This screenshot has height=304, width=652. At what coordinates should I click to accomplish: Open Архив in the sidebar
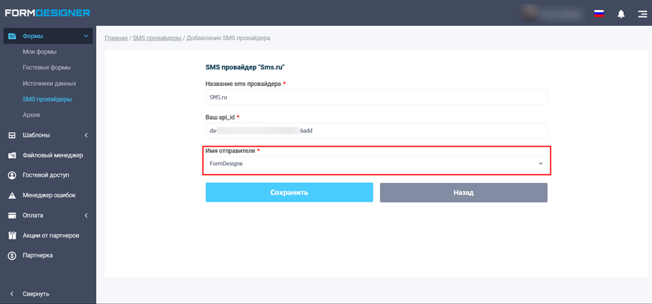pos(31,114)
